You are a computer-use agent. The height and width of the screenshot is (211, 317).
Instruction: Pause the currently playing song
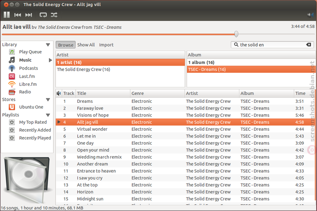pos(7,15)
